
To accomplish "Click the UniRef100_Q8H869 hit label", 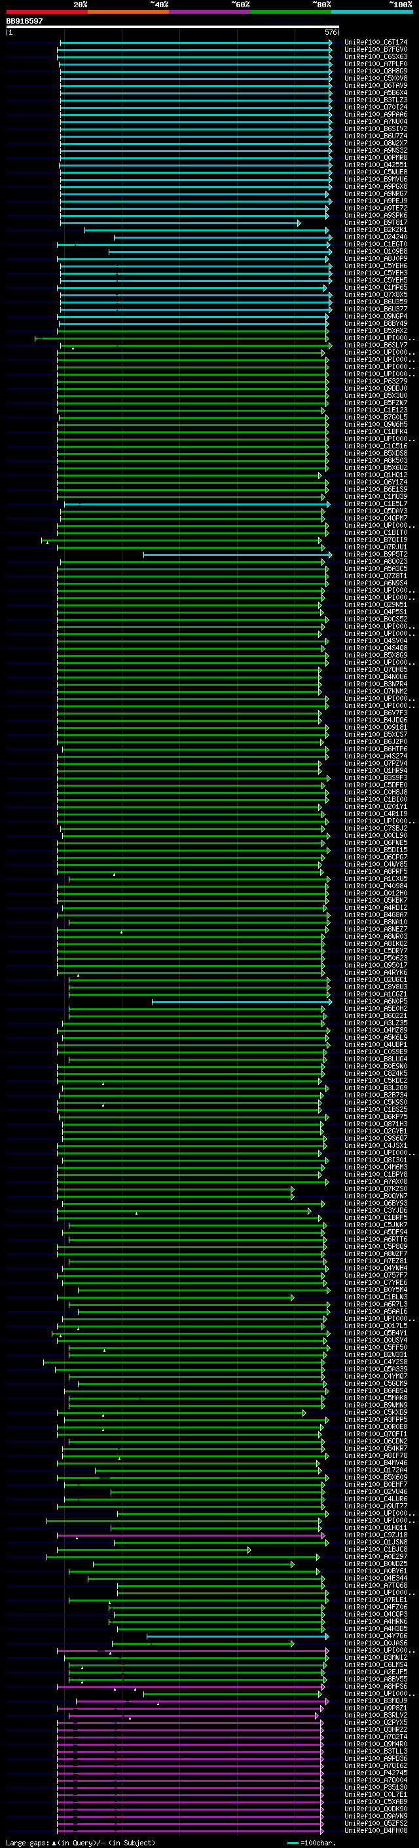I will pyautogui.click(x=376, y=71).
